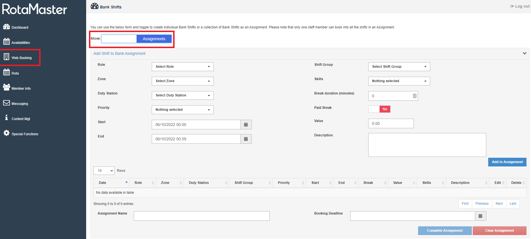Open the Select Shift Group dropdown

coord(399,67)
